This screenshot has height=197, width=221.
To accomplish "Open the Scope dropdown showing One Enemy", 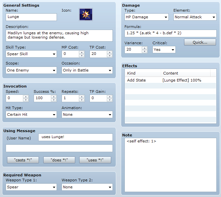I will [31, 70].
